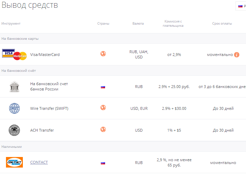The image size is (246, 176).
Task: Click the SWIFT globe logo icon
Action: point(14,108)
